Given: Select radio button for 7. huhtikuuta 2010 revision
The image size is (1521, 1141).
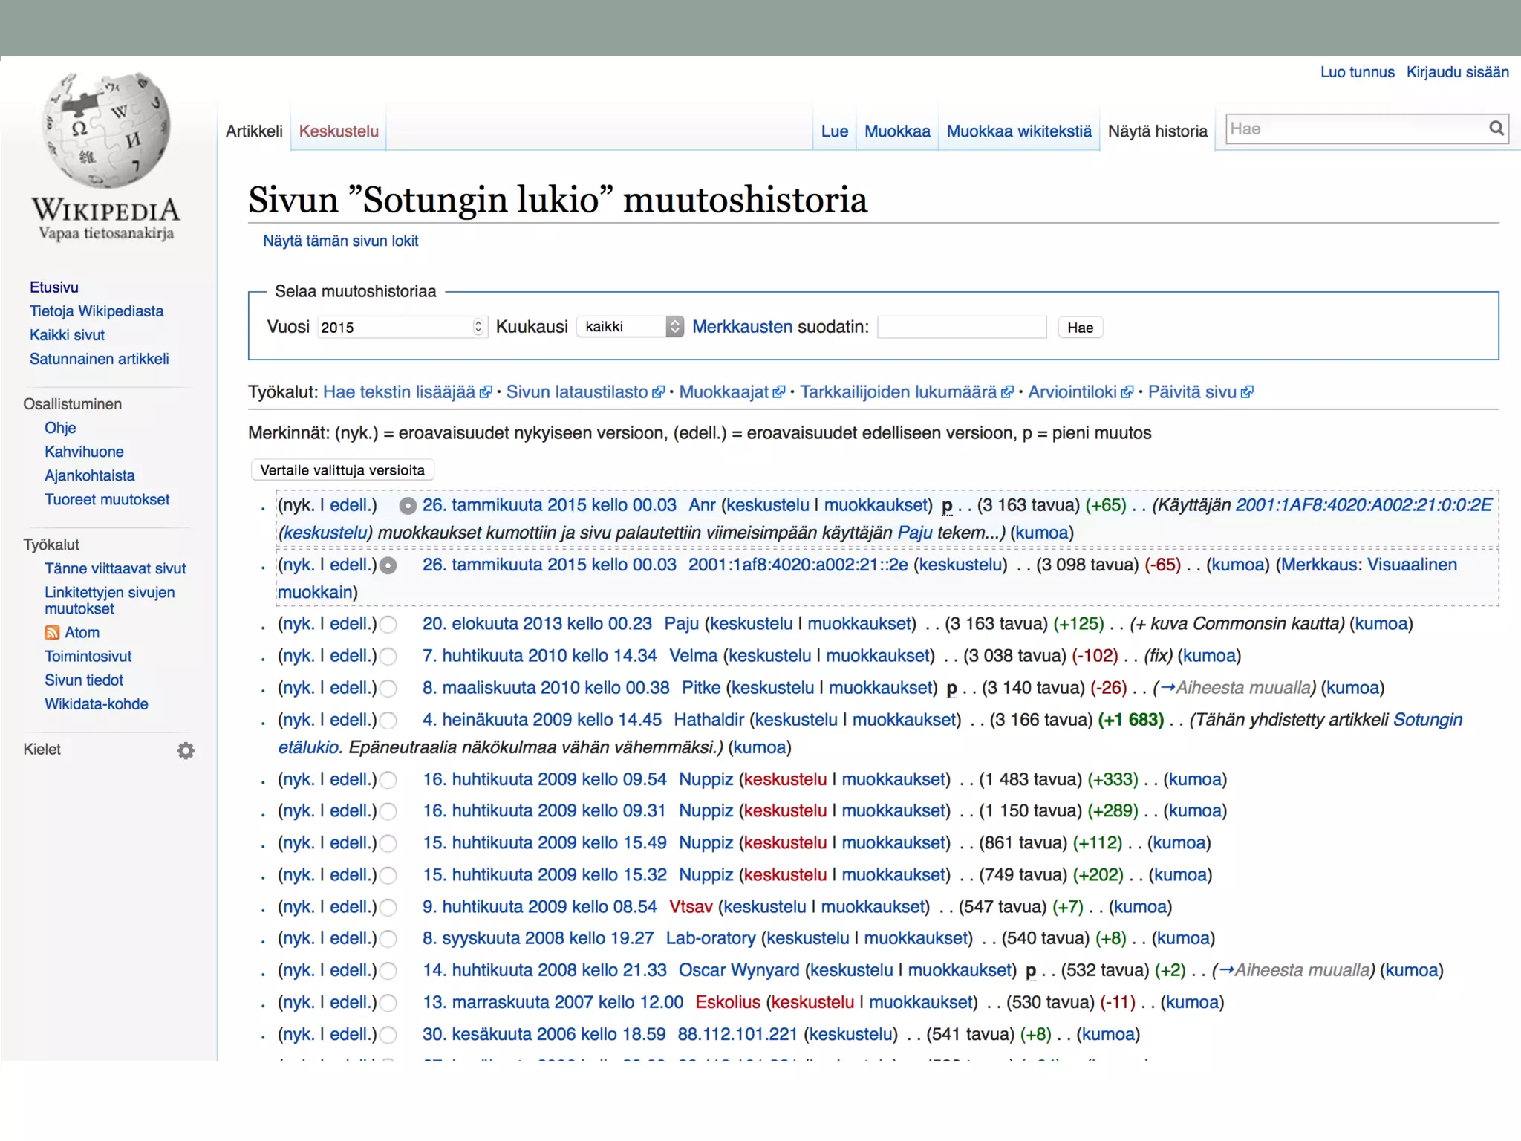Looking at the screenshot, I should [x=388, y=656].
